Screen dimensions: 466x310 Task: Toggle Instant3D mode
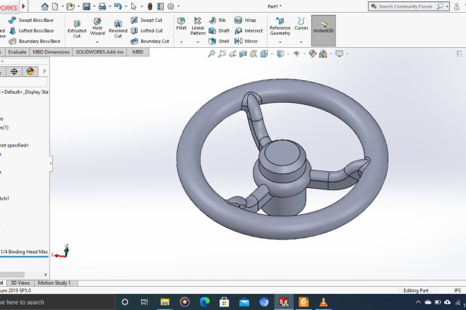(x=323, y=30)
